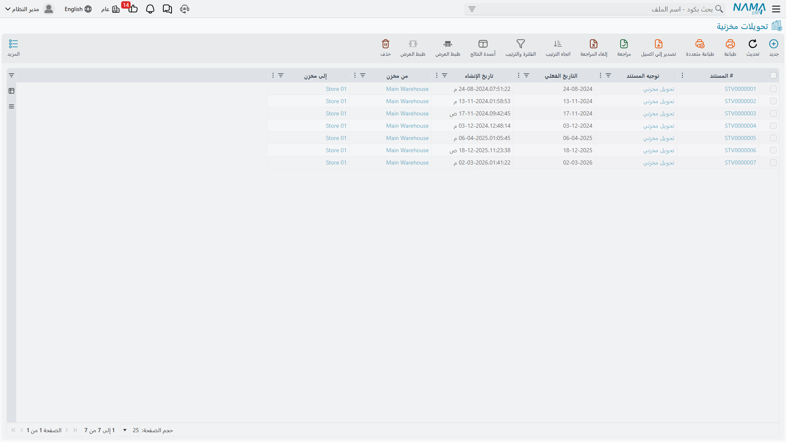The image size is (786, 442).
Task: Export to Excel (تصدير إلى اكسيل)
Action: (658, 44)
